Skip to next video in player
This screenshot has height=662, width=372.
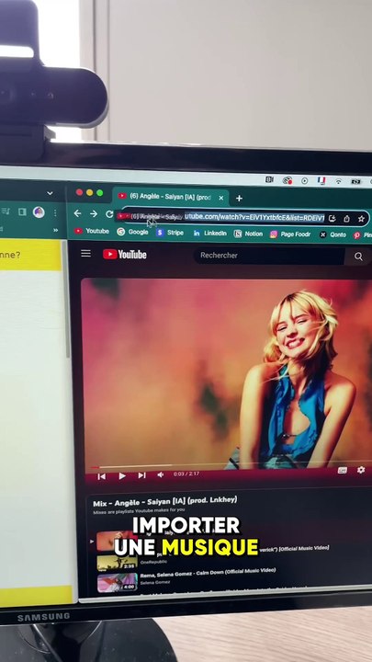point(141,475)
